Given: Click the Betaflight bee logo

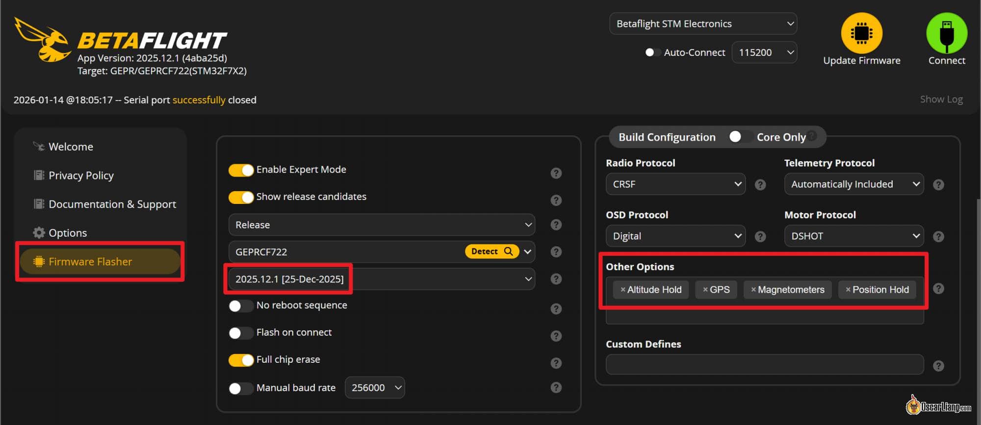Looking at the screenshot, I should point(43,40).
